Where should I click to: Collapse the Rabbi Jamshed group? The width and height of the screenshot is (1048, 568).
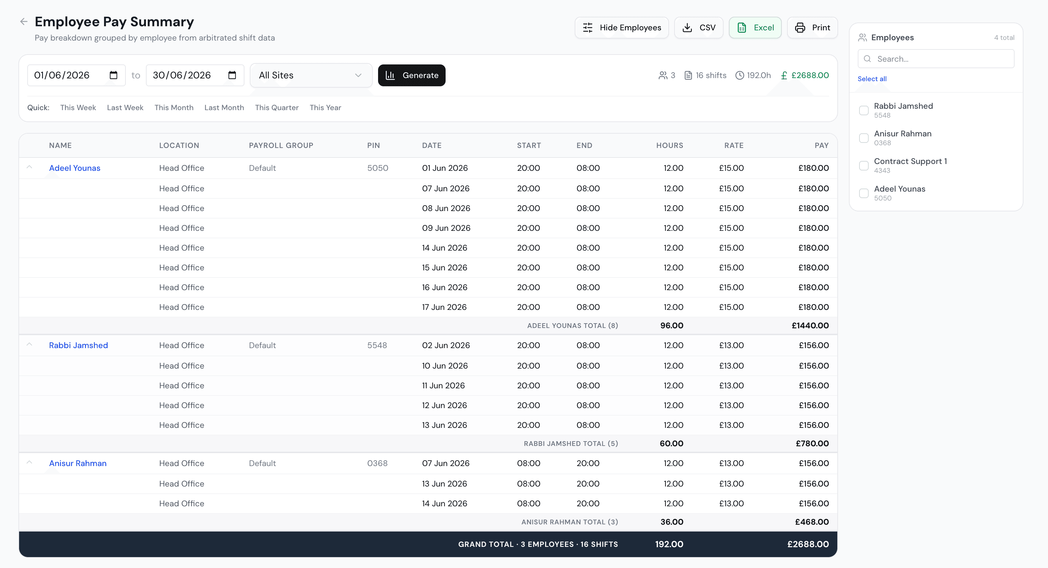coord(29,344)
